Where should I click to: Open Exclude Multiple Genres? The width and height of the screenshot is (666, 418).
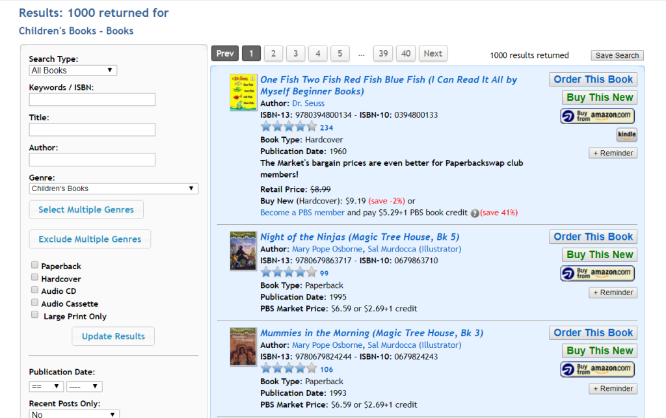(90, 239)
